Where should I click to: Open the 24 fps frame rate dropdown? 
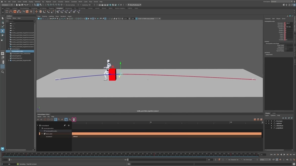coord(265,160)
